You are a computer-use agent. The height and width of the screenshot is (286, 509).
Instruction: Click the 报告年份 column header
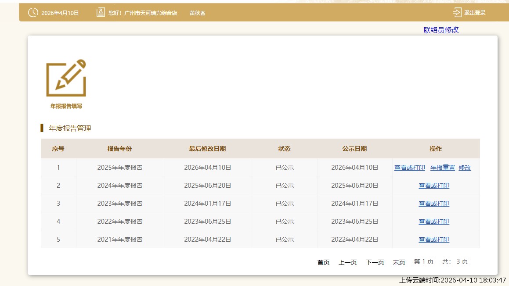pyautogui.click(x=119, y=149)
